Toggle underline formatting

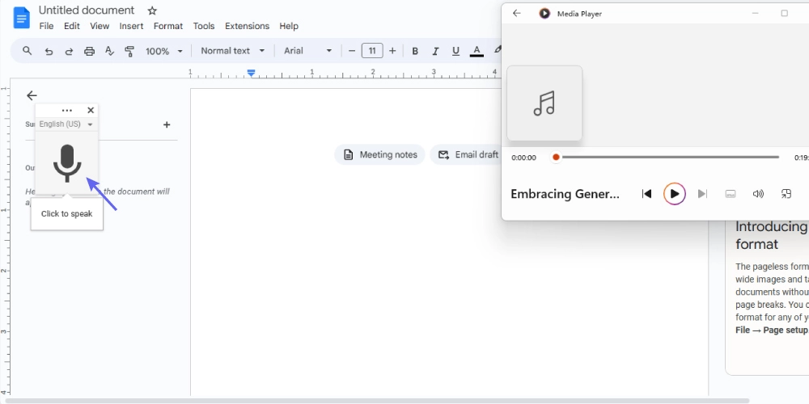pyautogui.click(x=455, y=51)
